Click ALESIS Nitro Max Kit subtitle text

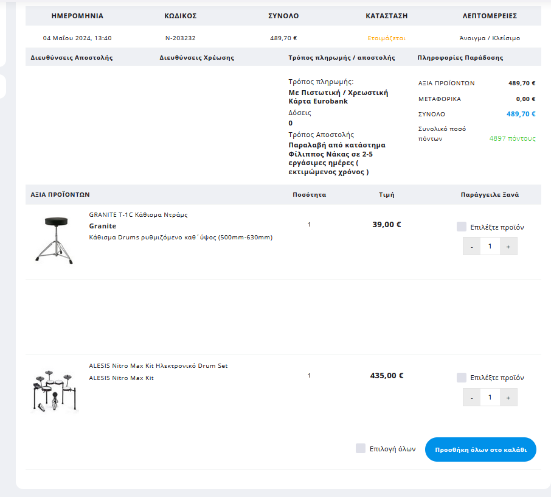coord(121,378)
